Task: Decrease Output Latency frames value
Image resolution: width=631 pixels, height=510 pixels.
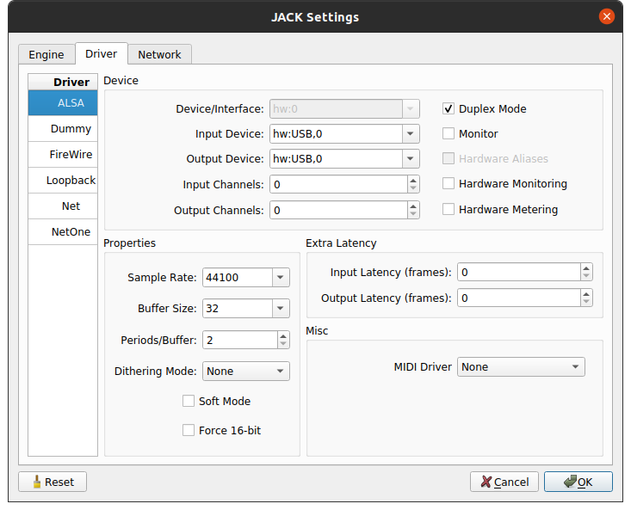Action: (x=586, y=302)
